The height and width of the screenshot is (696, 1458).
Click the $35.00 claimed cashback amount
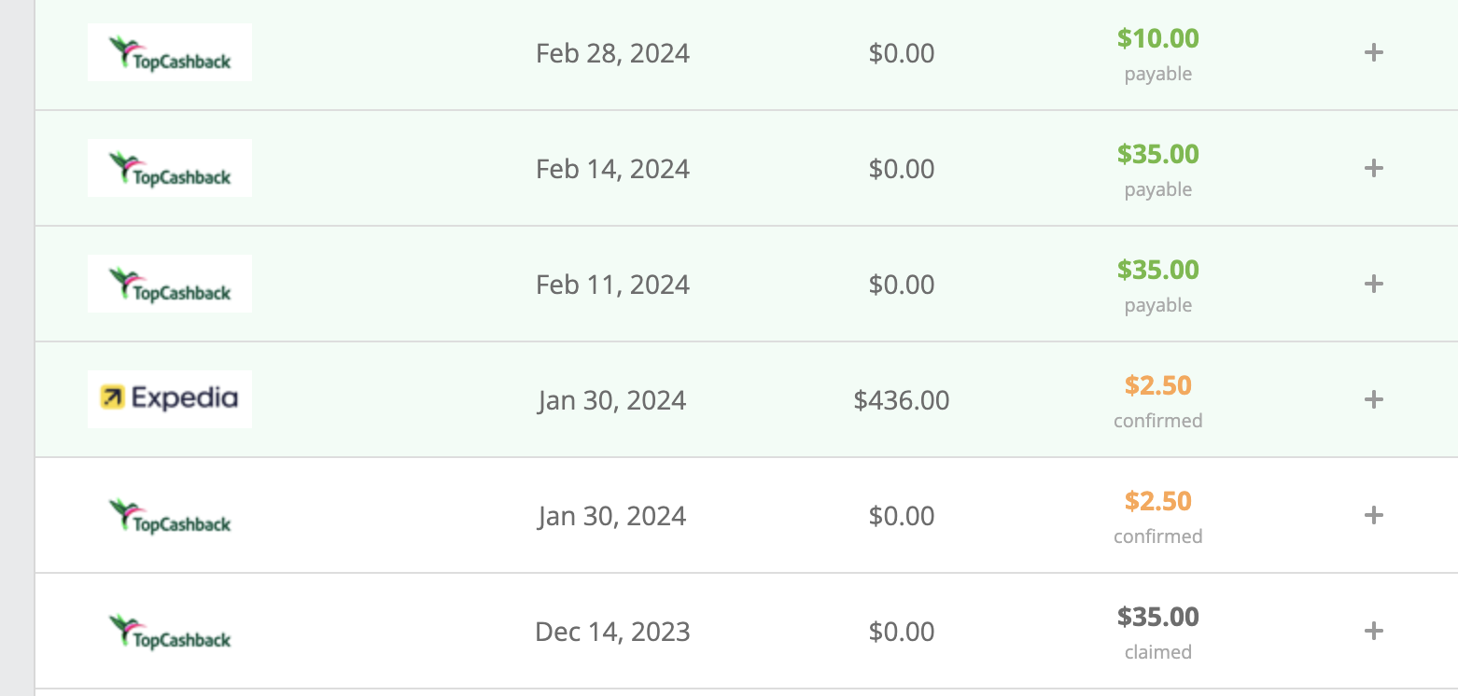(1157, 618)
